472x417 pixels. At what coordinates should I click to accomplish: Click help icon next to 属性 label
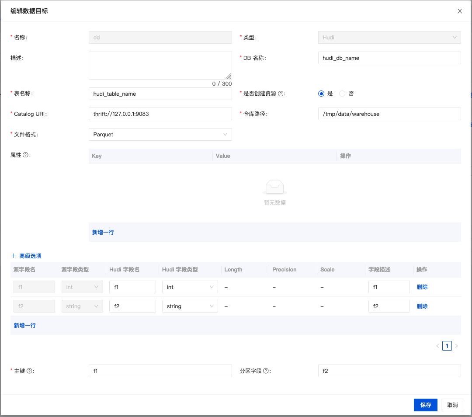pyautogui.click(x=25, y=155)
